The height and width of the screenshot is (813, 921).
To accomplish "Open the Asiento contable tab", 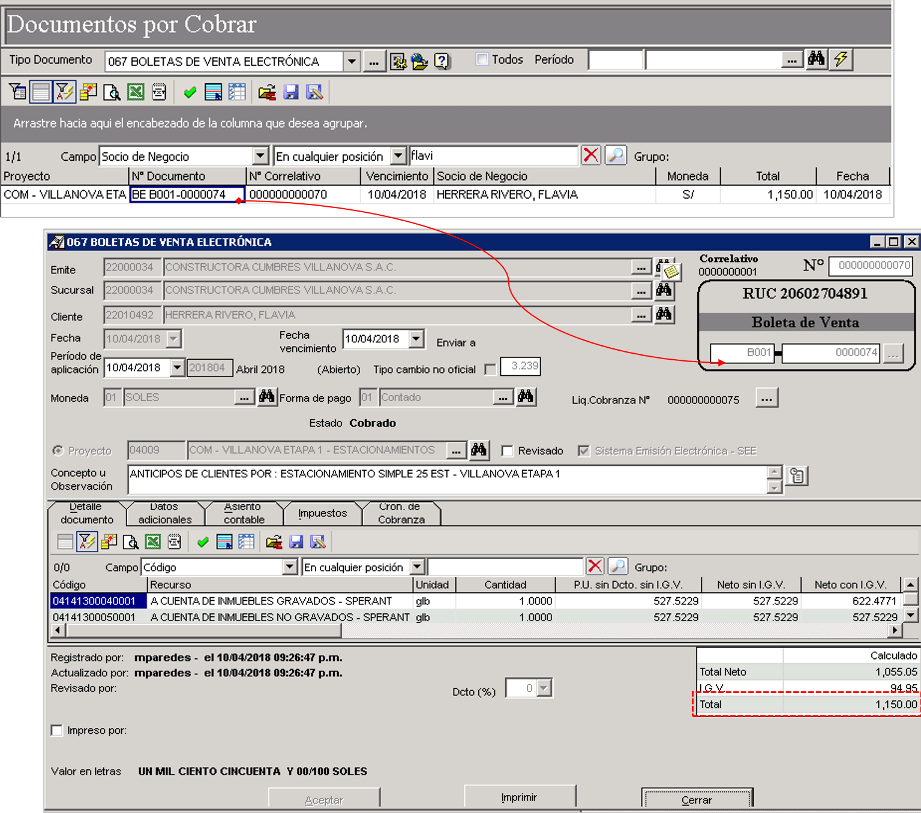I will pos(244,513).
